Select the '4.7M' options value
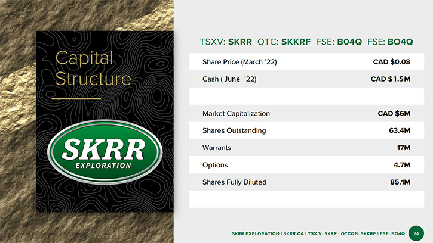This screenshot has width=433, height=243. 402,165
